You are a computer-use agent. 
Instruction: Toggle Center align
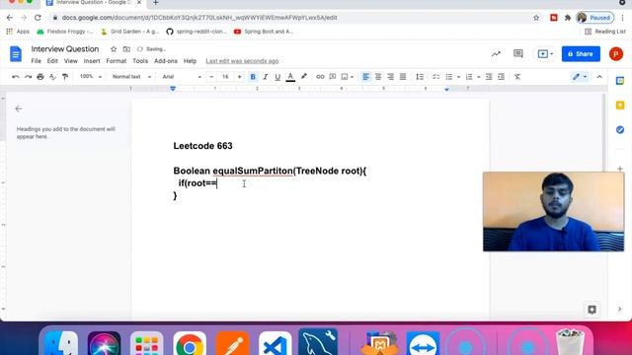click(378, 77)
